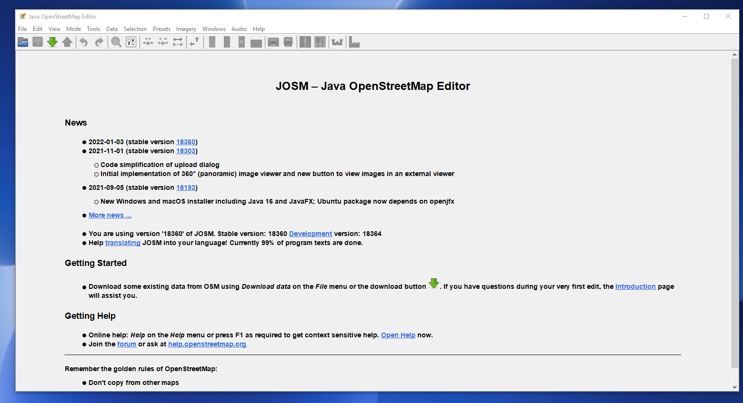The image size is (743, 403).
Task: Click the Undo arrow icon
Action: pos(84,42)
